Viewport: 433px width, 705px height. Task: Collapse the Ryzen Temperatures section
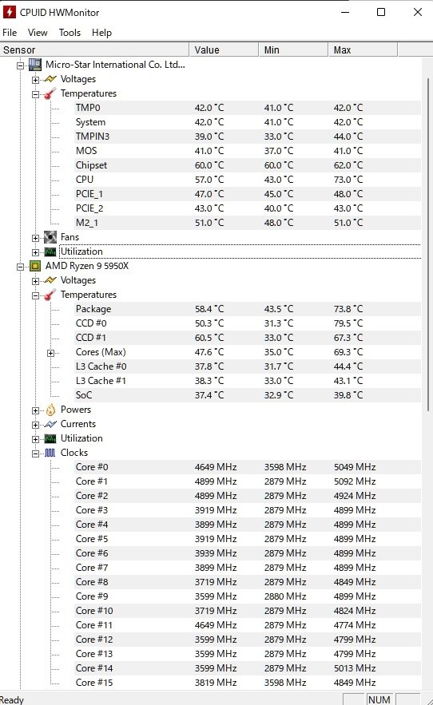(x=35, y=296)
